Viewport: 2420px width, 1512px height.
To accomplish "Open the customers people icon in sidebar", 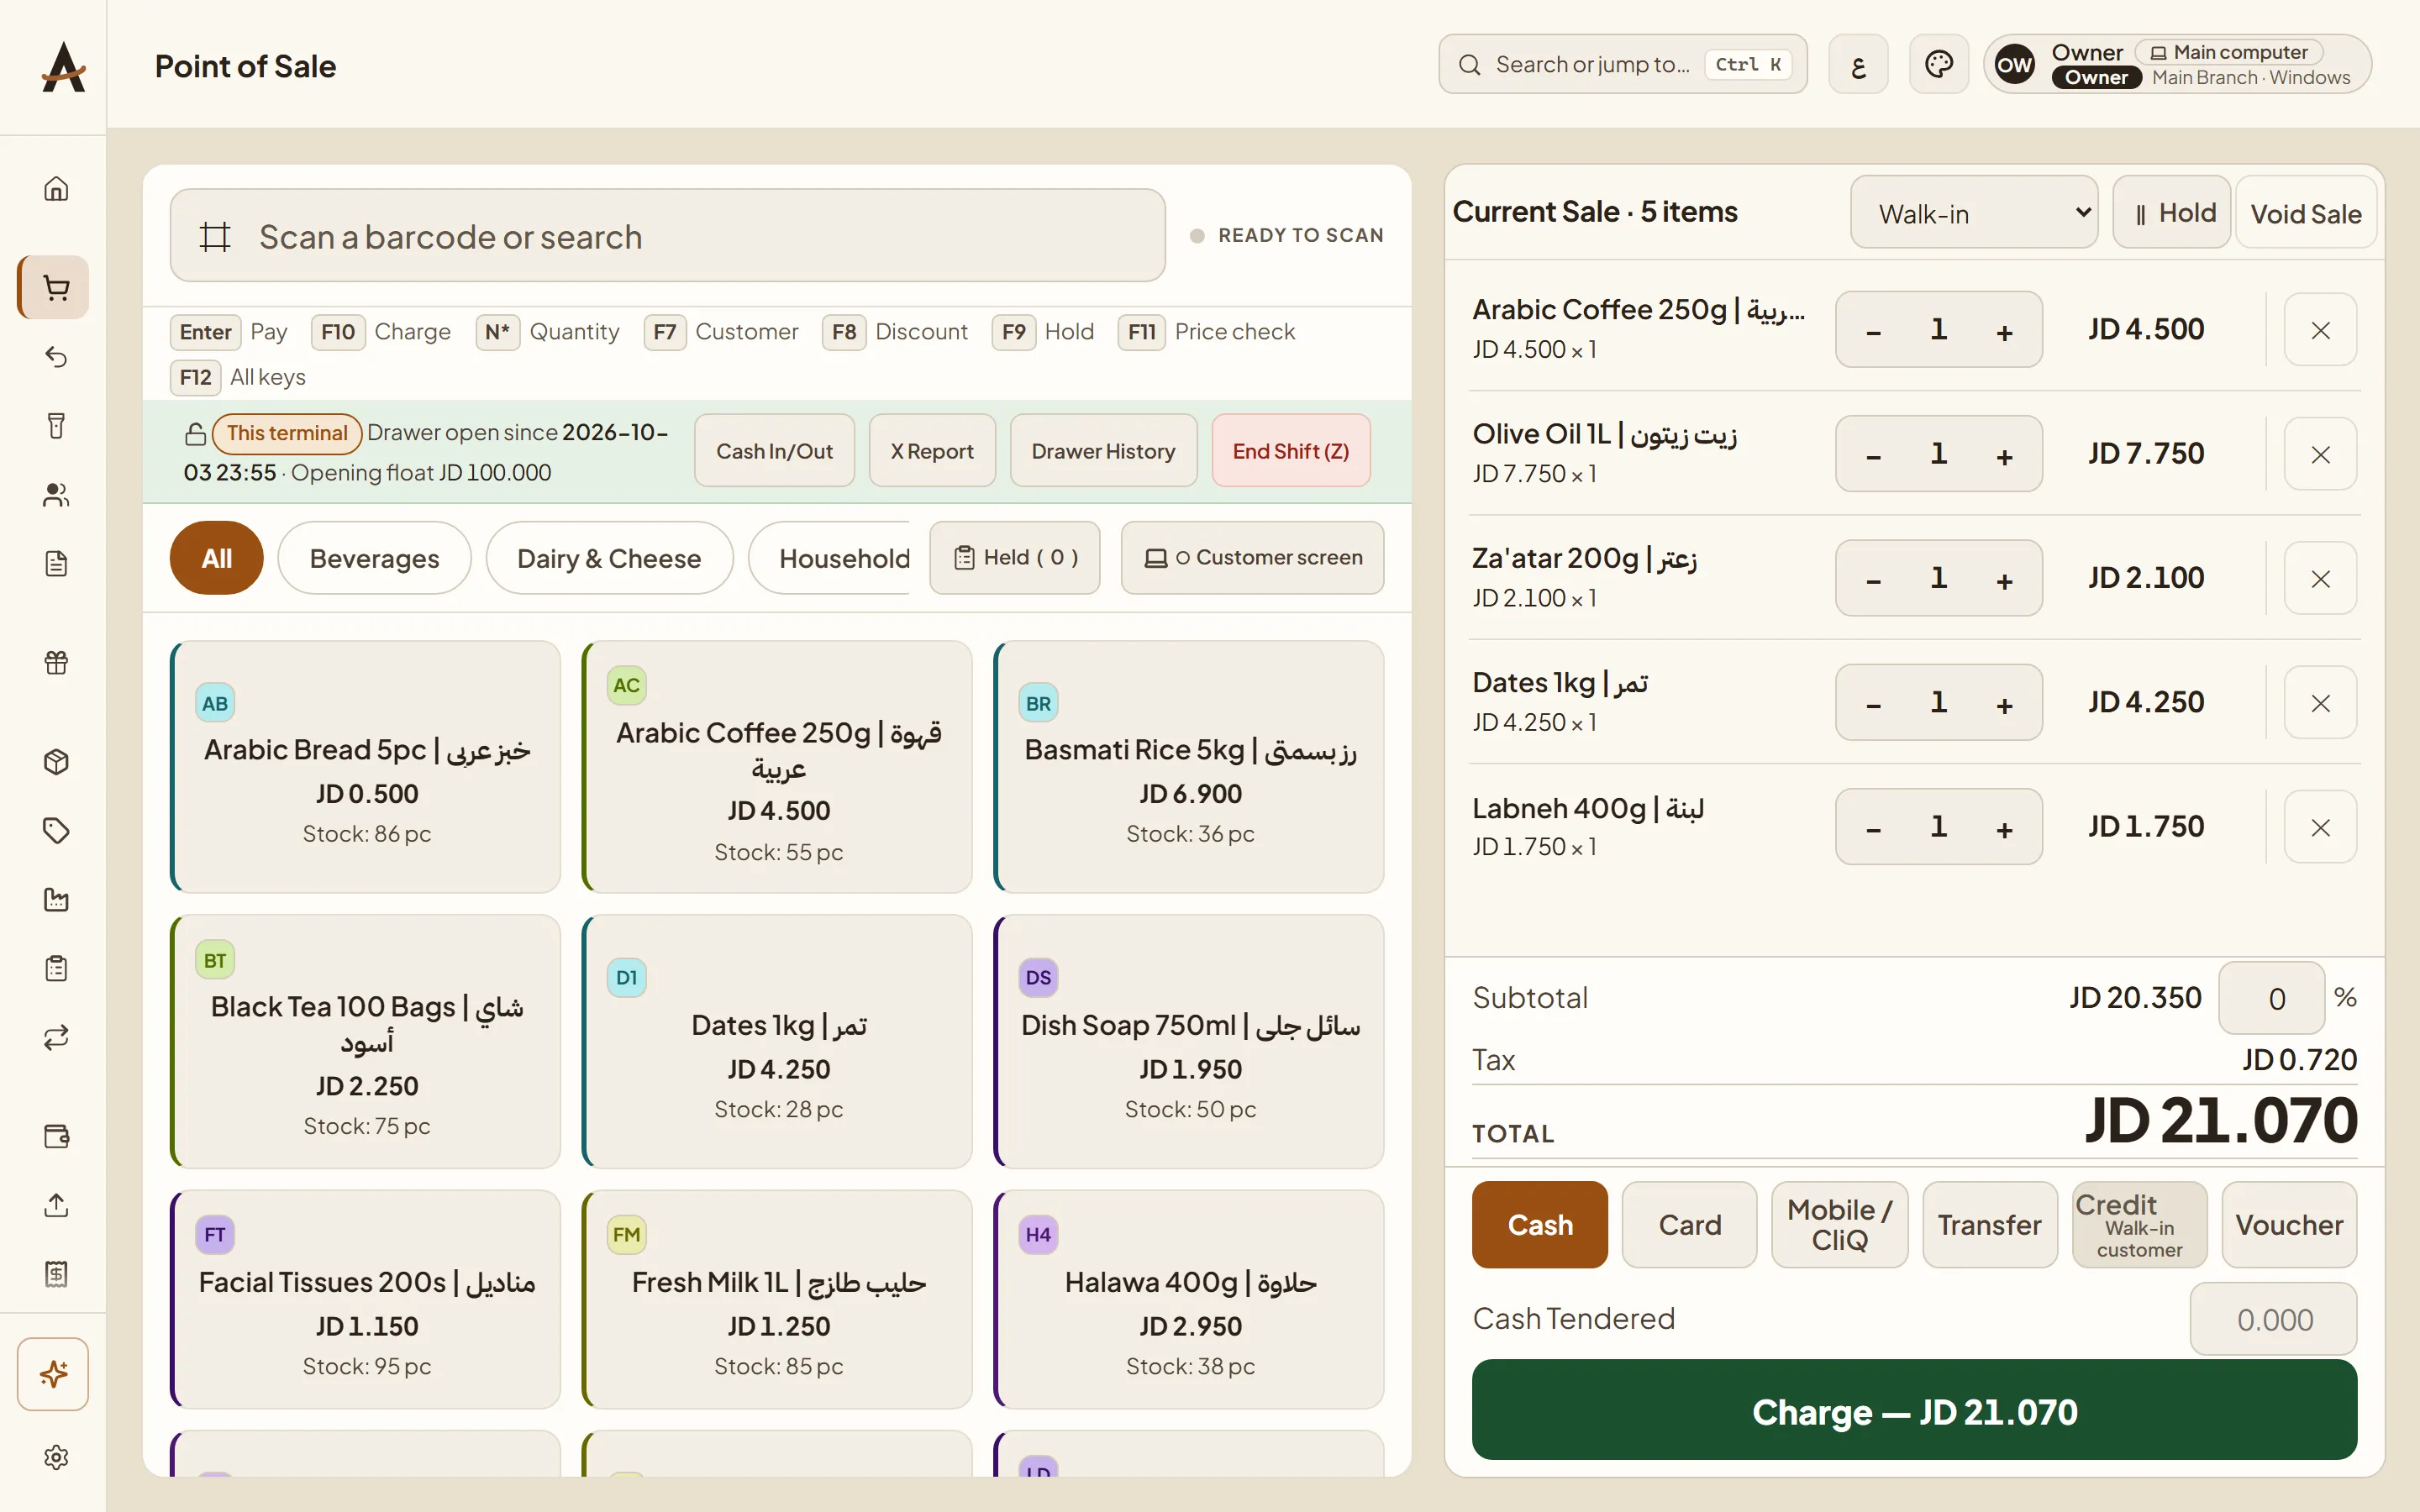I will click(x=56, y=495).
